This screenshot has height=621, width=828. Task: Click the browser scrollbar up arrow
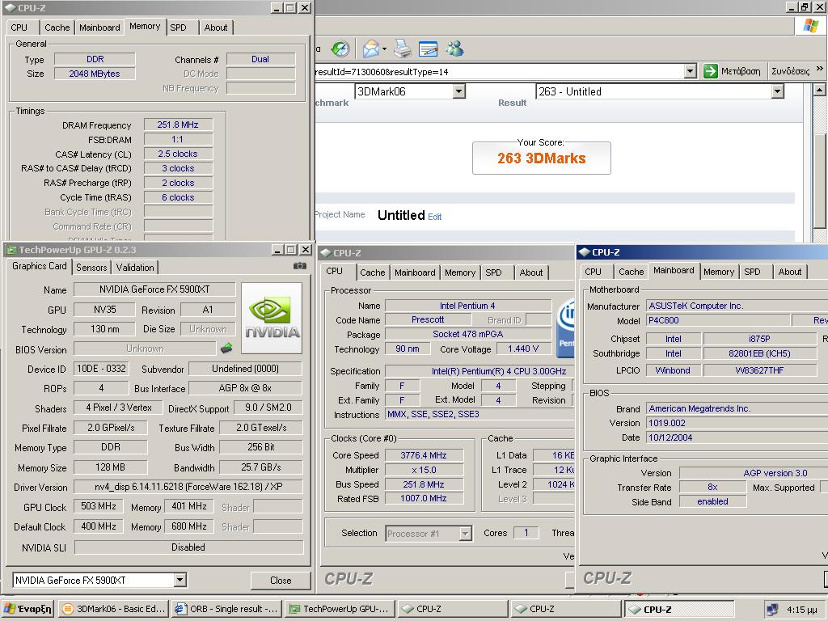(x=819, y=89)
